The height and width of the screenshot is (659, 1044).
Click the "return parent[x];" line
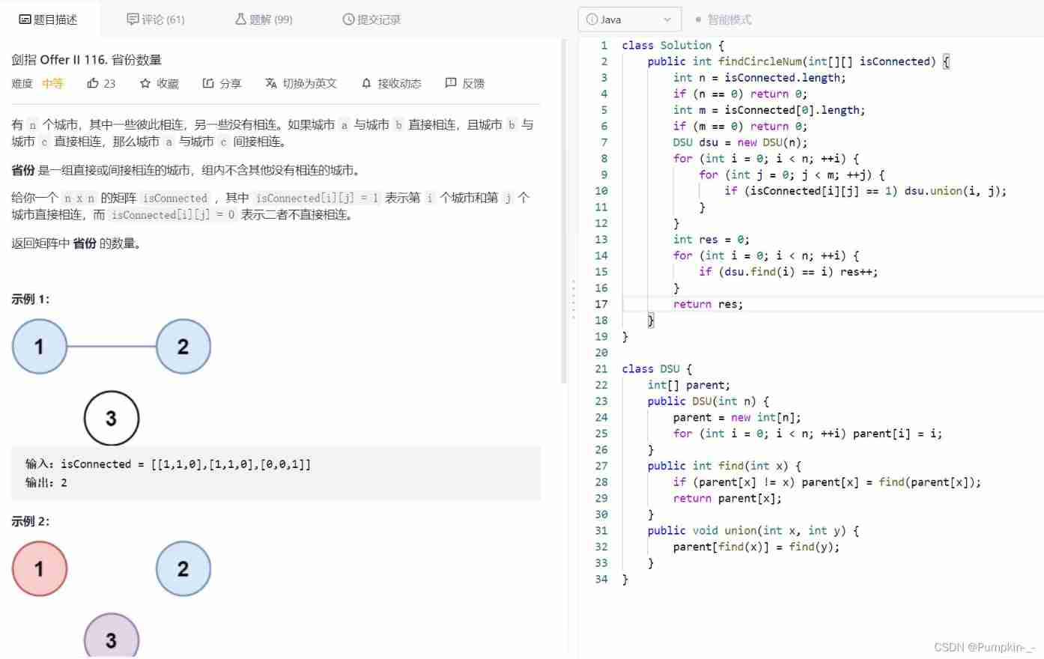[x=727, y=499]
